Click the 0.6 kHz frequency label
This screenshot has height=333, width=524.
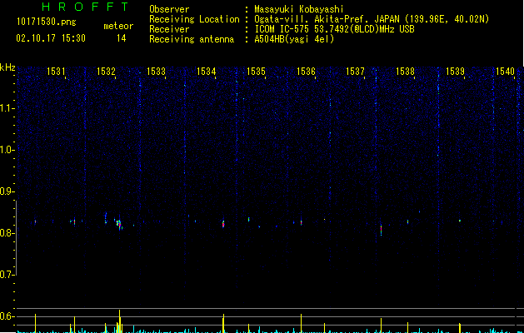7,316
